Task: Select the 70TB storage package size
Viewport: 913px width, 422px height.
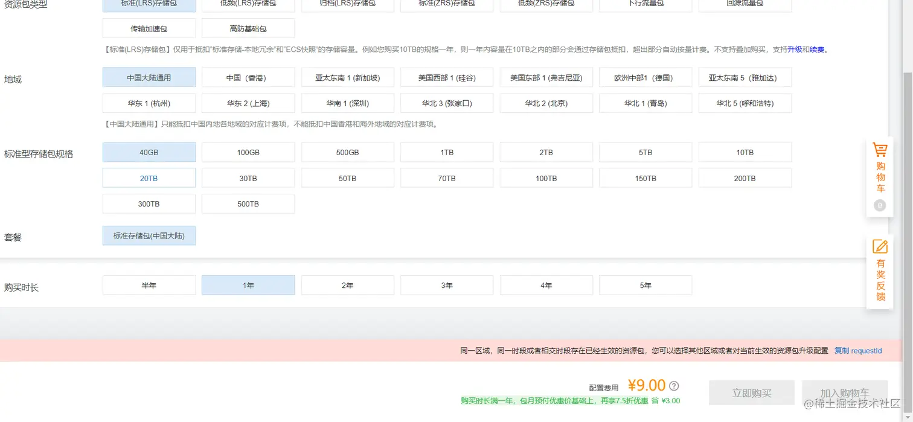Action: 447,178
